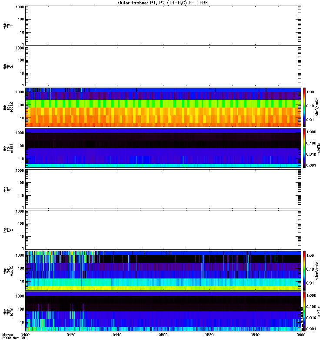
Task: Click the thb fbk edc12 color bar
Action: click(x=304, y=107)
